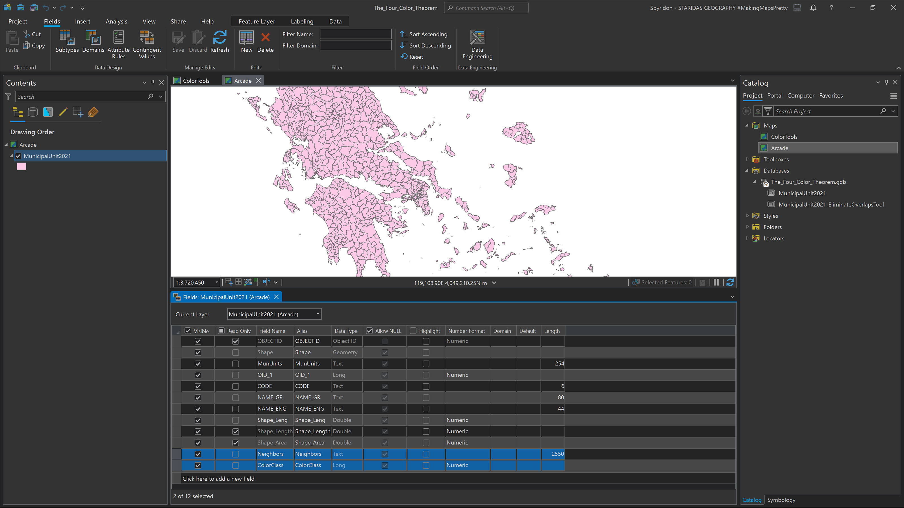Uncheck Visible for the OBJECTID field

tap(198, 341)
